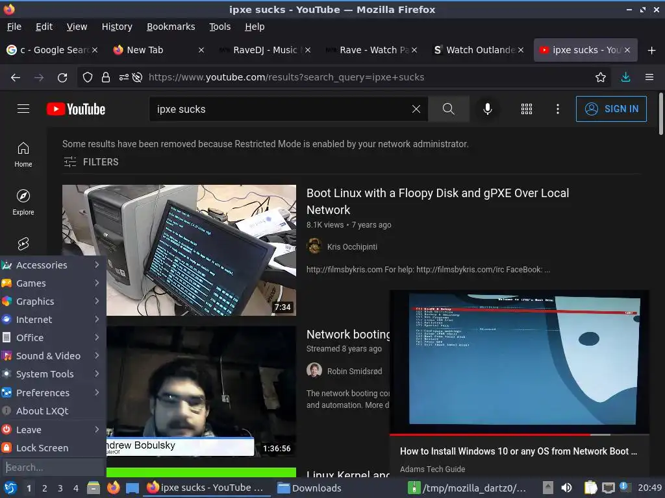This screenshot has width=665, height=498.
Task: Launch Firefox from the panel quicklaunch
Action: tap(113, 488)
